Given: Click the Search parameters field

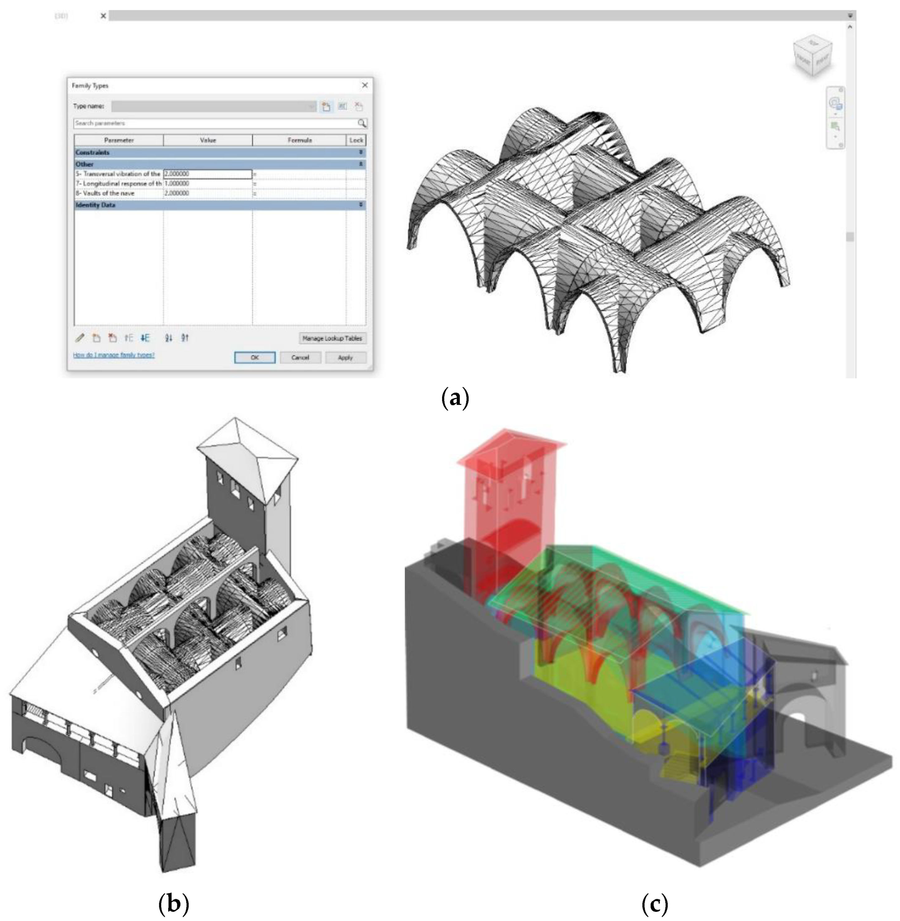Looking at the screenshot, I should 215,123.
